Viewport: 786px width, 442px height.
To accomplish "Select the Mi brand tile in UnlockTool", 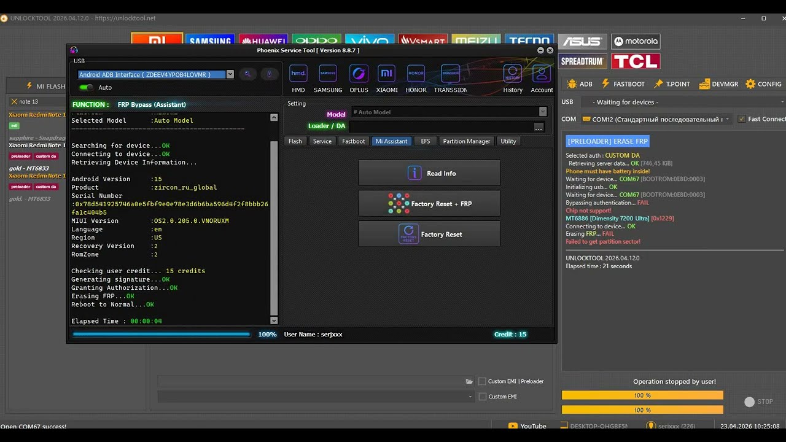I will (157, 39).
